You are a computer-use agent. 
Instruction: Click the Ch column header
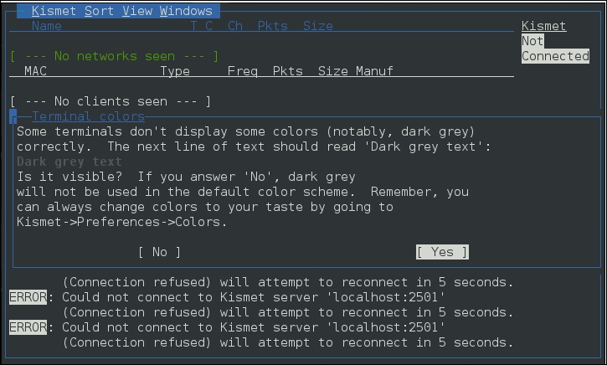pos(235,26)
